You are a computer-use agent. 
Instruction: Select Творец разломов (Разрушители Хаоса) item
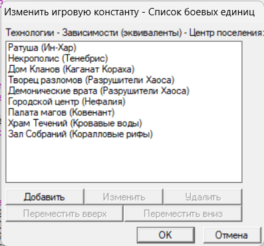(x=91, y=80)
